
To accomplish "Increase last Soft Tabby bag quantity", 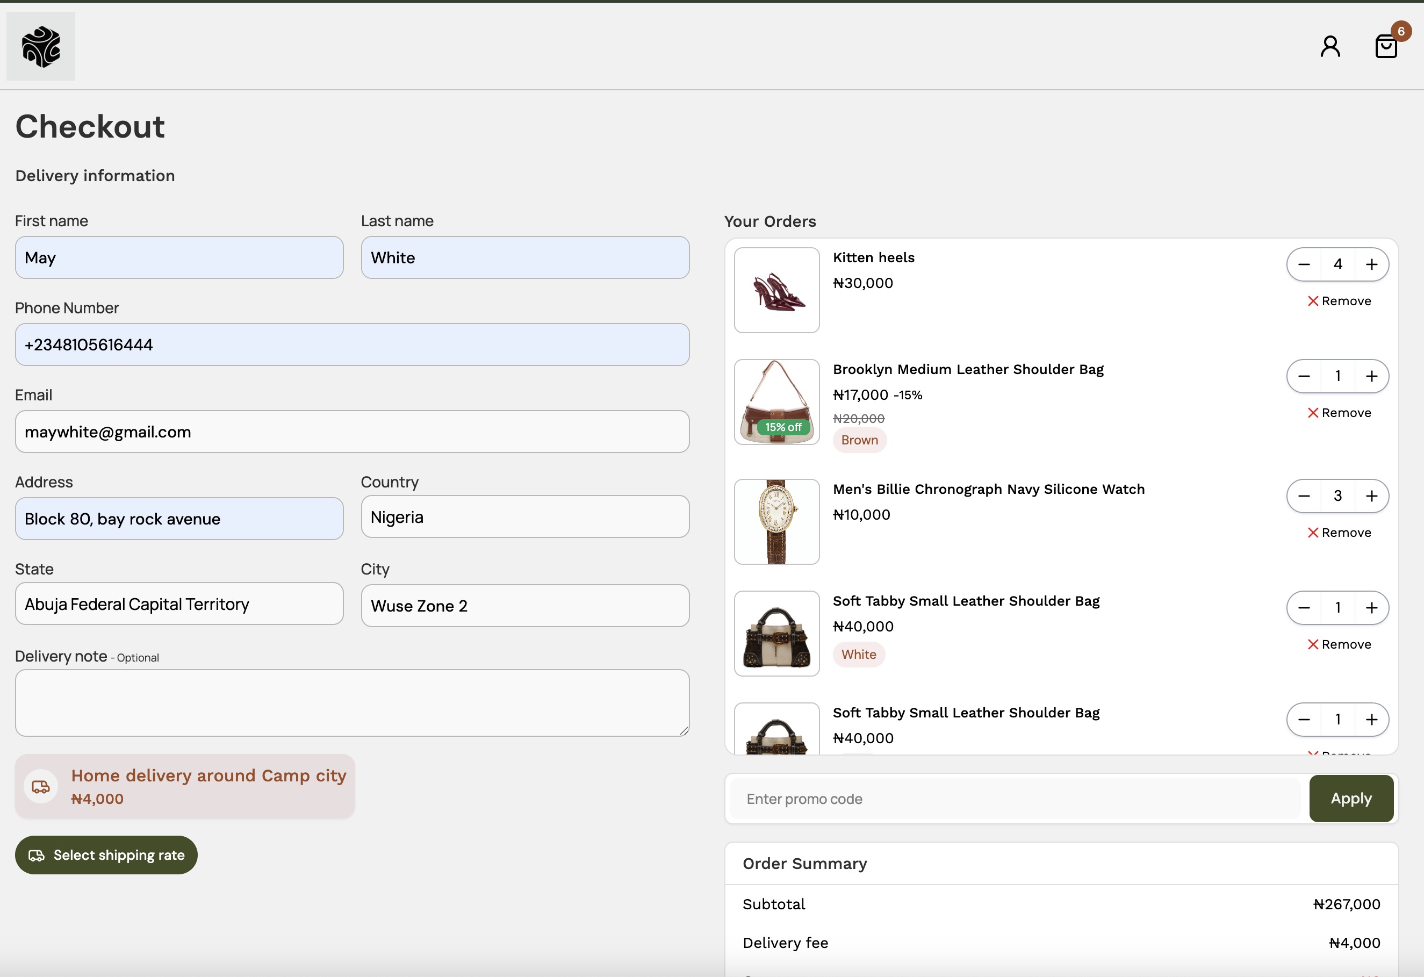I will click(1371, 719).
